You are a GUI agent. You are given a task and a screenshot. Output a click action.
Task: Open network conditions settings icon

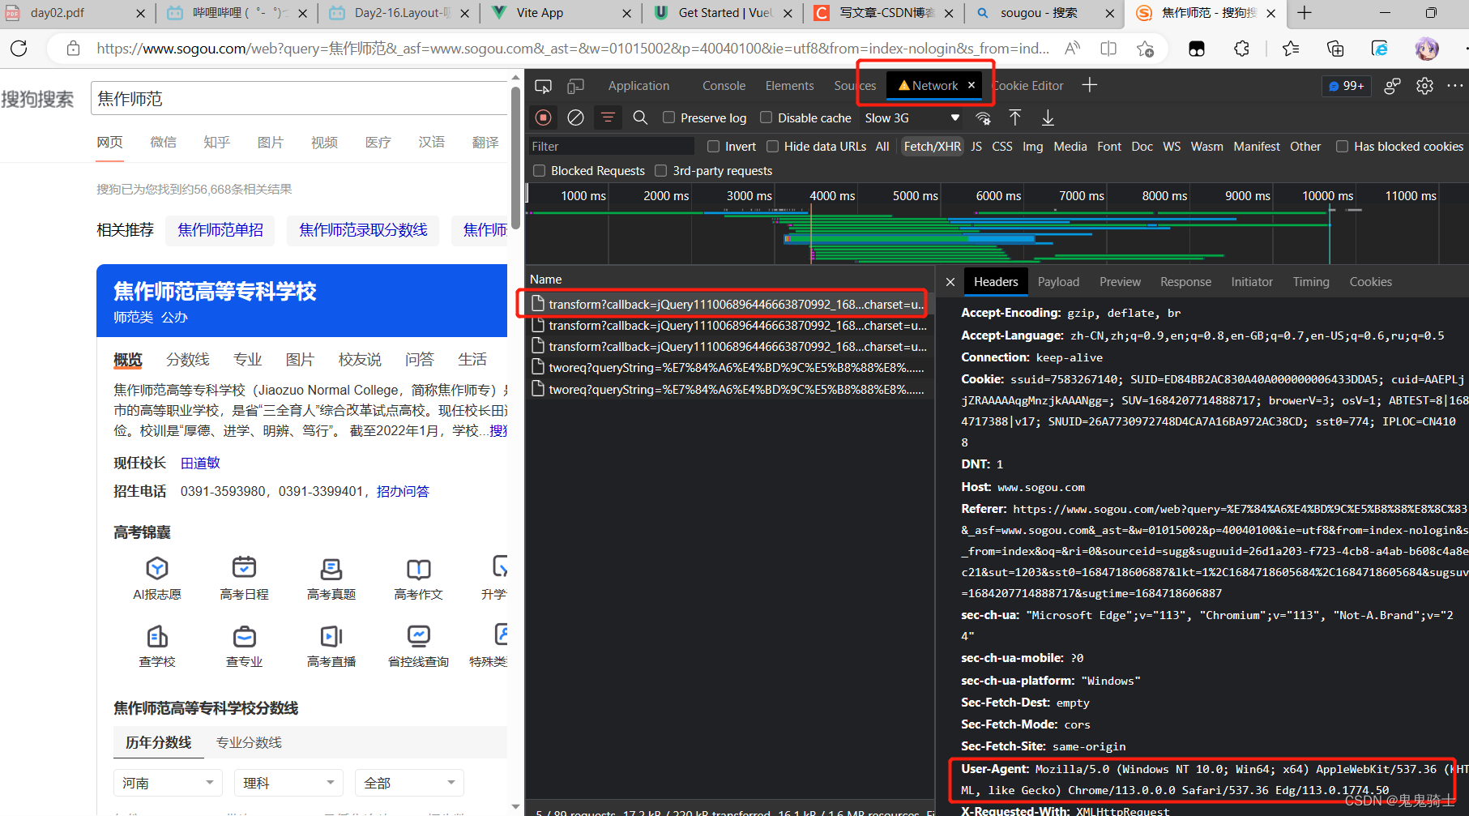(x=983, y=118)
